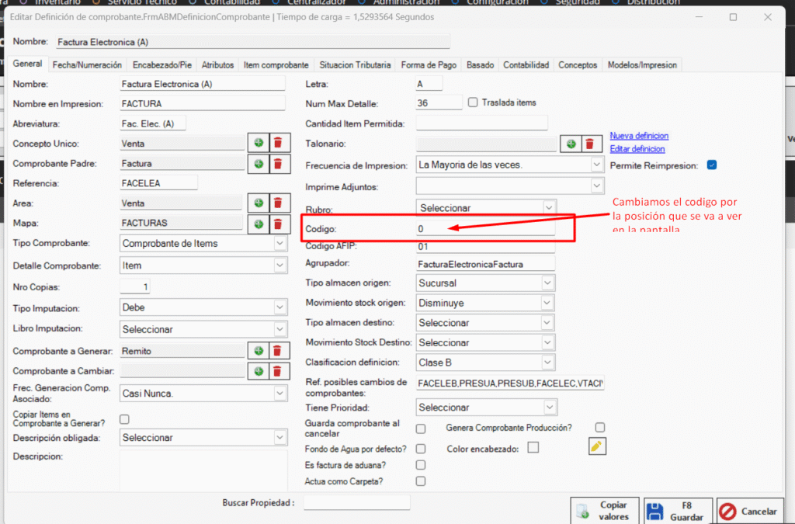Switch to the Situacion Tributaria tab
795x524 pixels.
point(355,65)
